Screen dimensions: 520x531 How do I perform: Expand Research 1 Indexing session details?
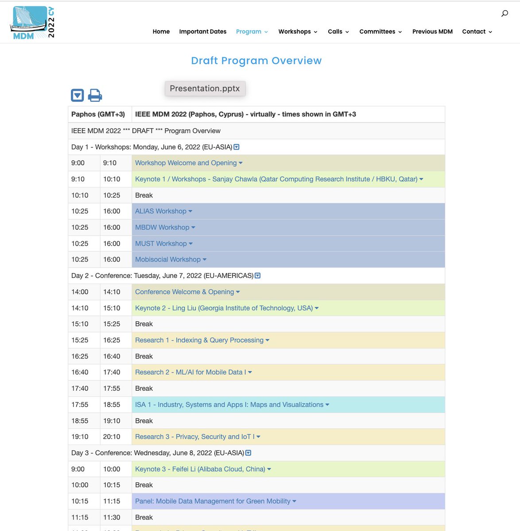pyautogui.click(x=267, y=340)
